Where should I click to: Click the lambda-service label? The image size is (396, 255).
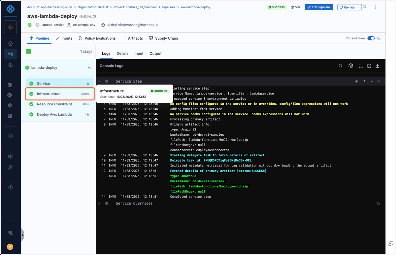click(53, 25)
